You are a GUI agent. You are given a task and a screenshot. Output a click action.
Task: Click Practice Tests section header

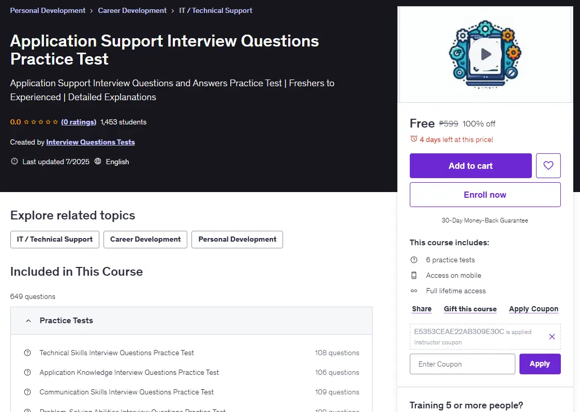(x=191, y=321)
